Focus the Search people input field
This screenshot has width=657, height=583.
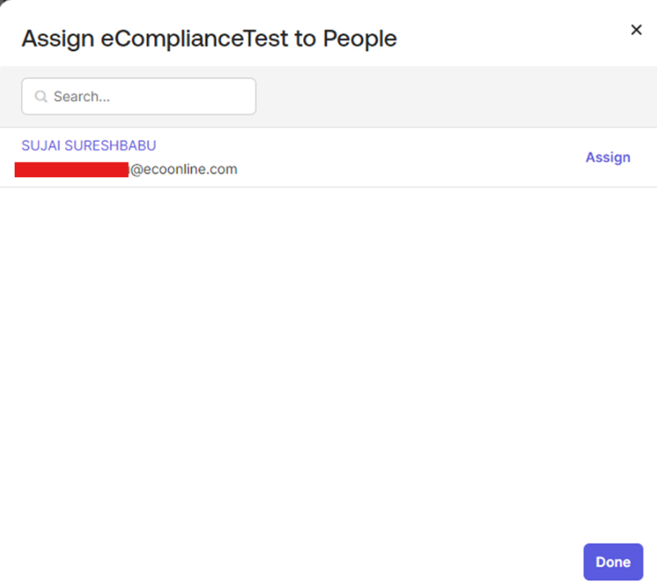click(x=139, y=96)
